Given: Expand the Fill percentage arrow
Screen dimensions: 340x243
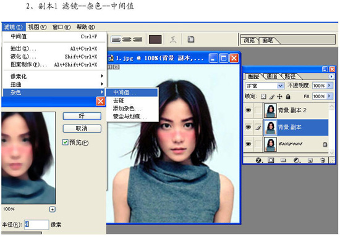Looking at the screenshot, I should (329, 96).
